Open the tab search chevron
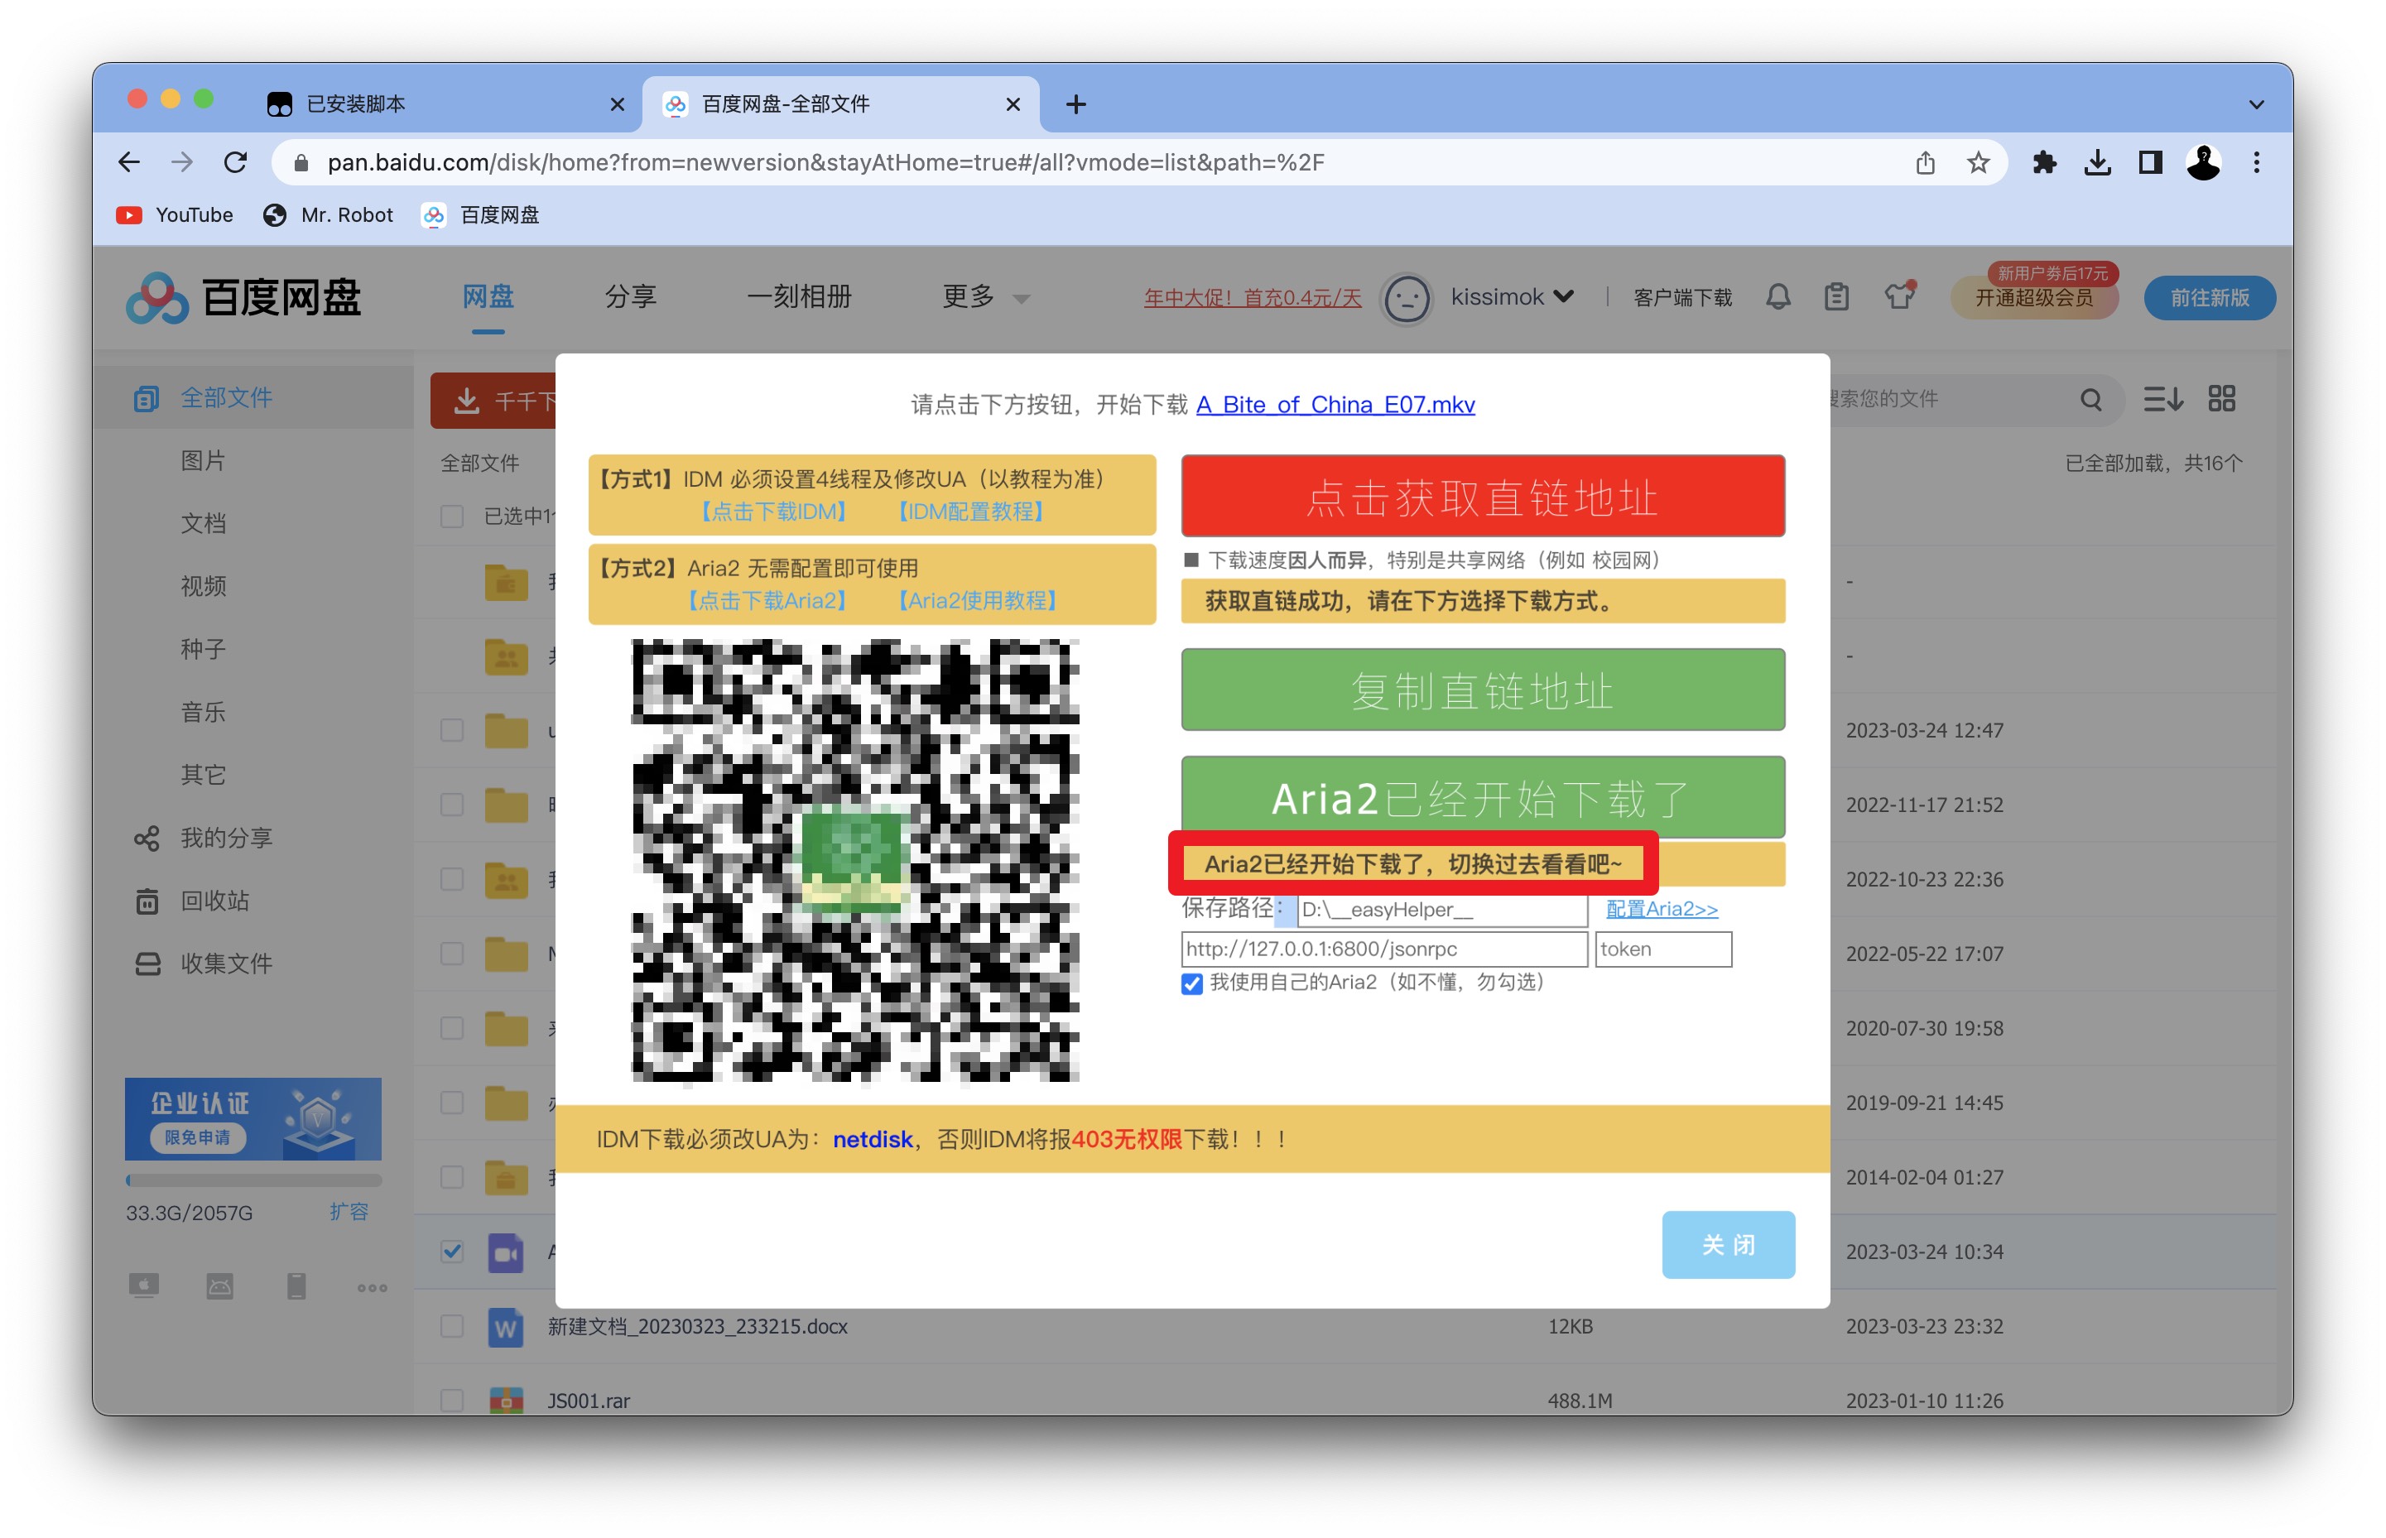 click(2255, 103)
